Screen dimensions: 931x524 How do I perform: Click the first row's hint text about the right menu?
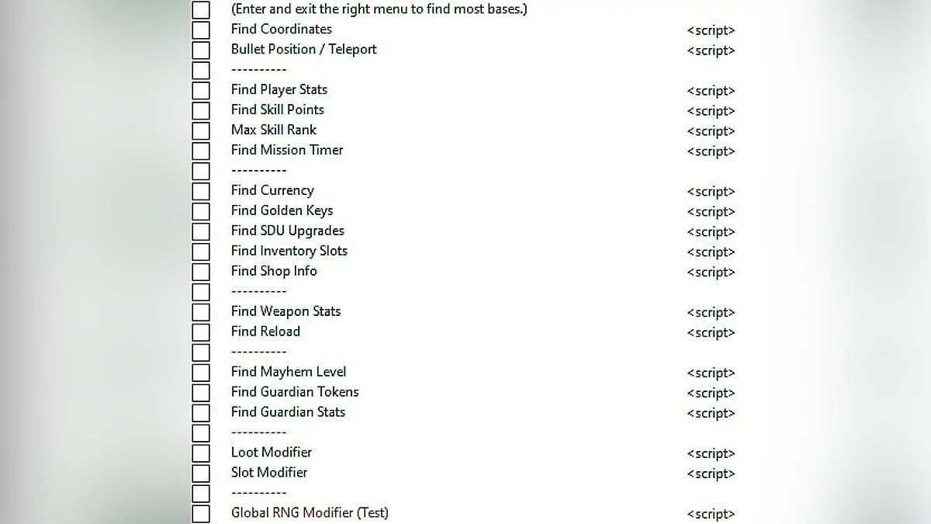pyautogui.click(x=379, y=10)
